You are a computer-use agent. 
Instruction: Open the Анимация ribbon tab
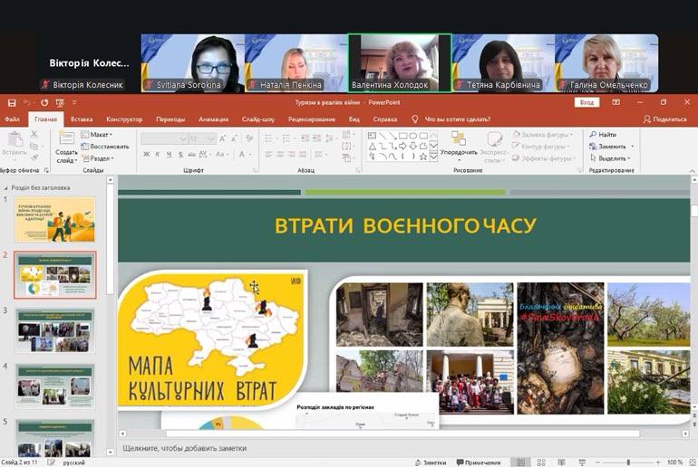(x=213, y=119)
